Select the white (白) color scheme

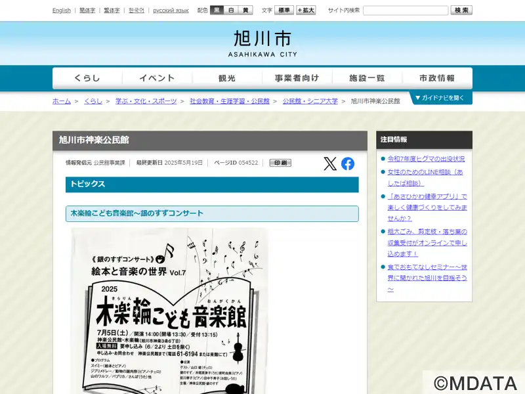[x=231, y=11]
